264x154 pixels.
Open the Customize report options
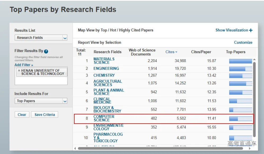coord(243,43)
